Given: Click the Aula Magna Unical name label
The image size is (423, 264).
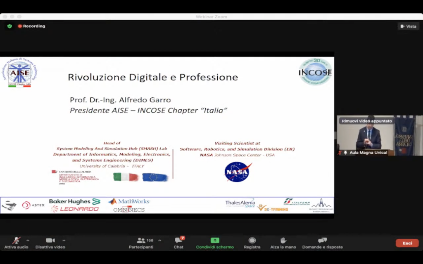Looking at the screenshot, I should [368, 153].
